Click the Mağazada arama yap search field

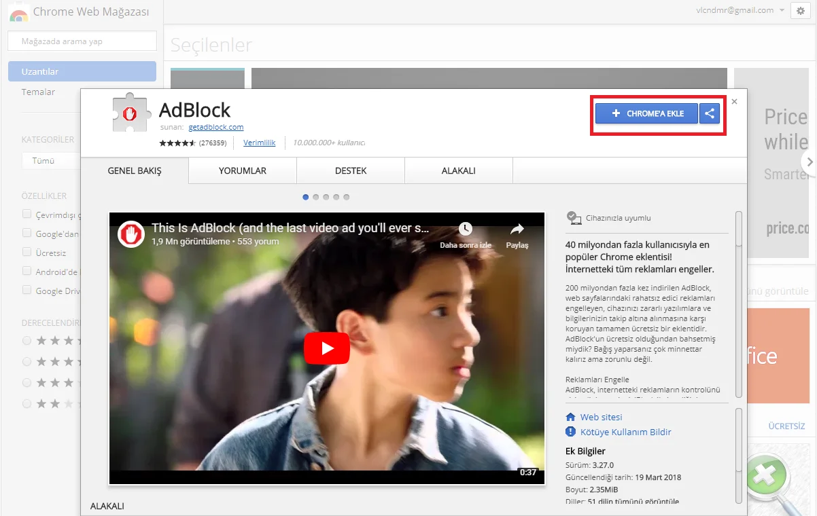pyautogui.click(x=82, y=41)
